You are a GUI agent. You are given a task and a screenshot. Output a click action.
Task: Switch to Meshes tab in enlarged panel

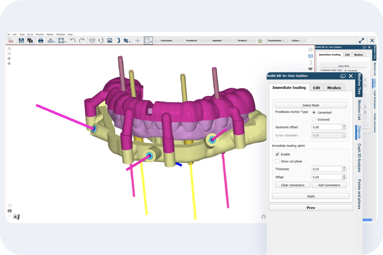pyautogui.click(x=334, y=88)
